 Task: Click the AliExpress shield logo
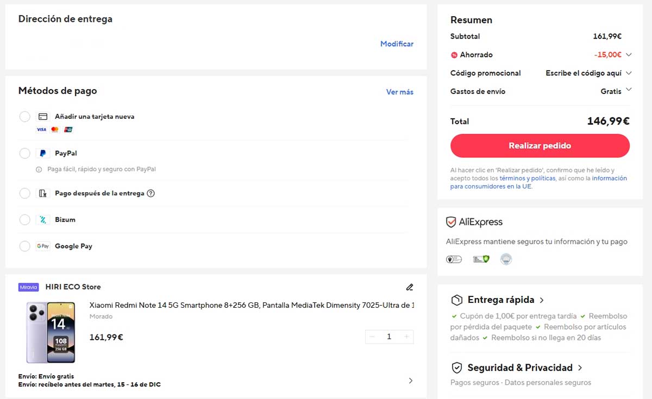(450, 221)
